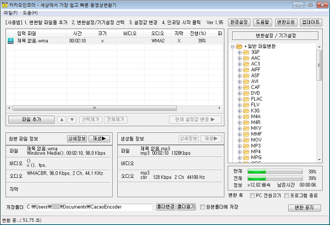Expand the AAC tree node
Viewport: 330px width, 225px height.
[239, 58]
